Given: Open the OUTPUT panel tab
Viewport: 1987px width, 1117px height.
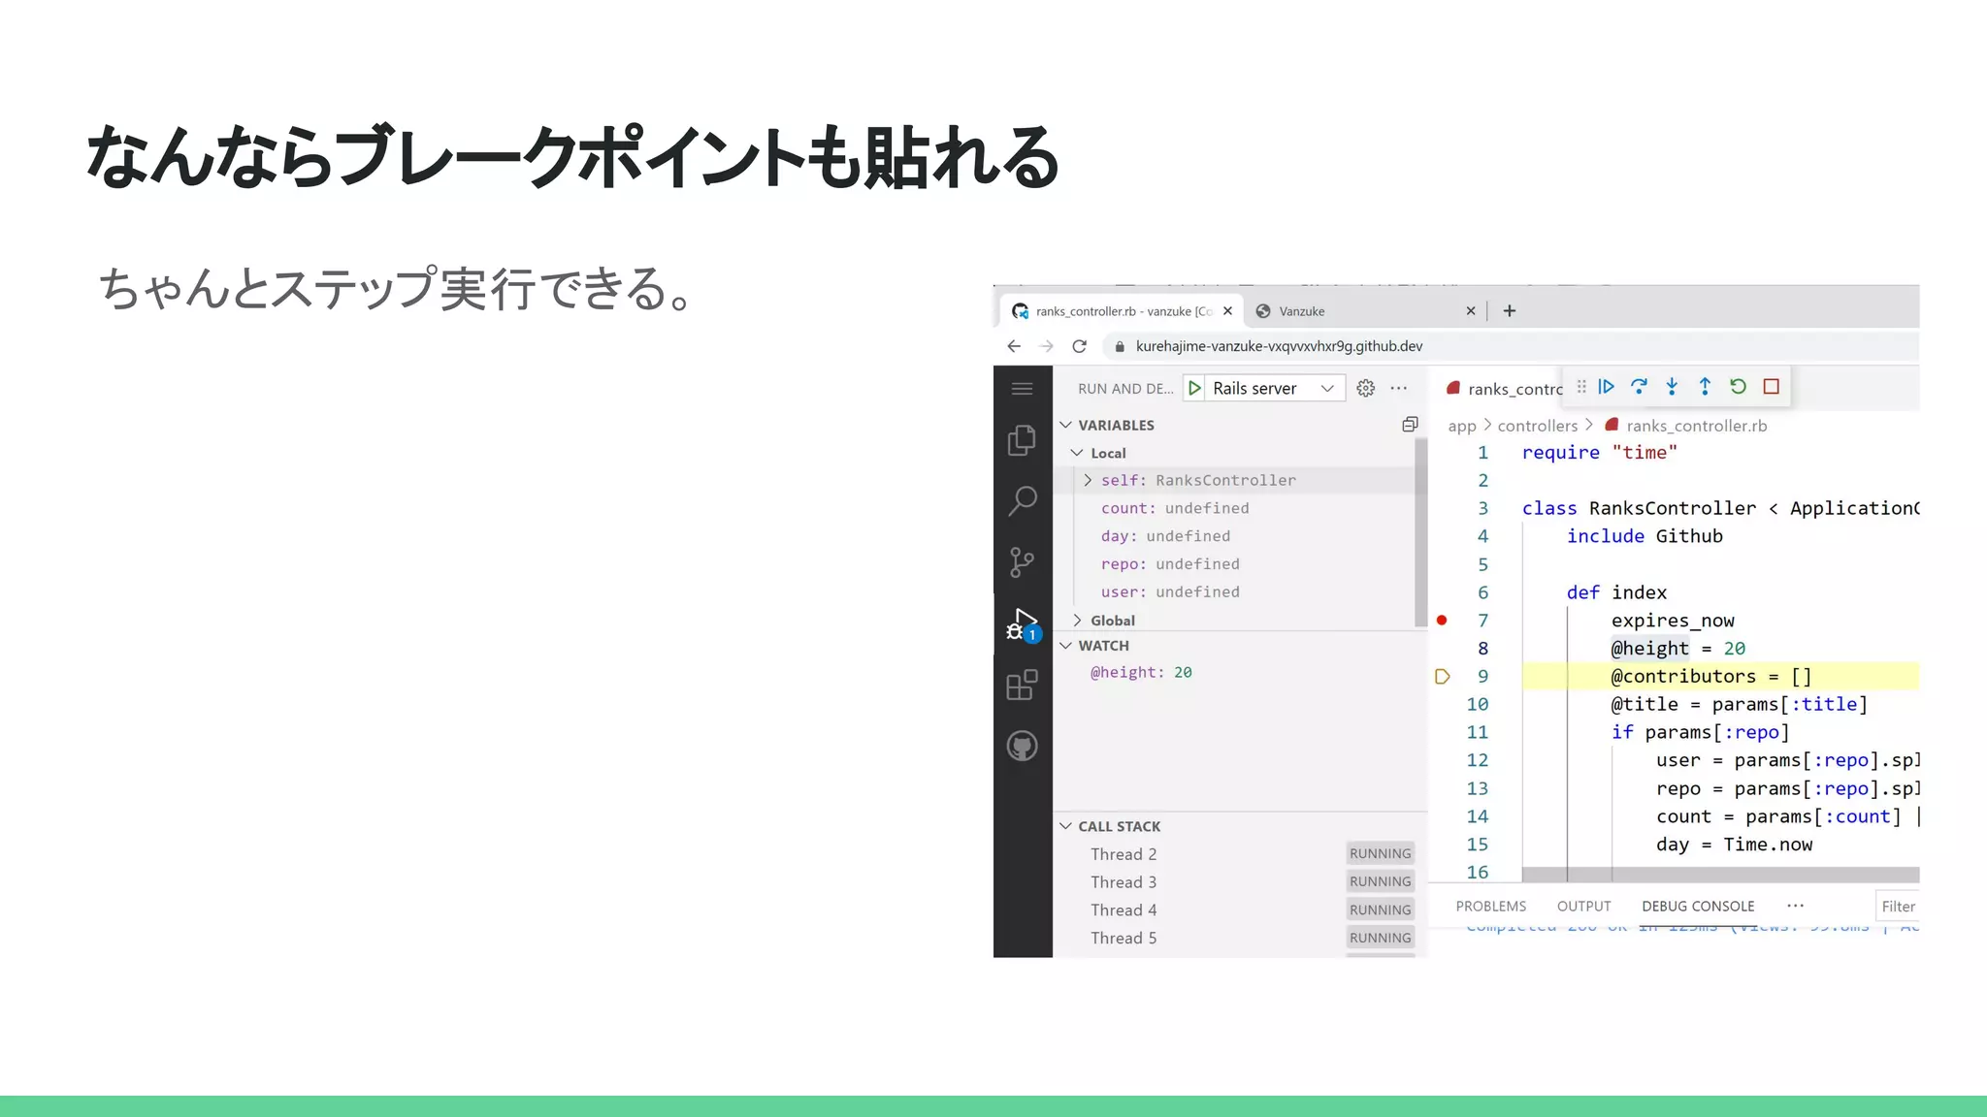Looking at the screenshot, I should tap(1583, 906).
